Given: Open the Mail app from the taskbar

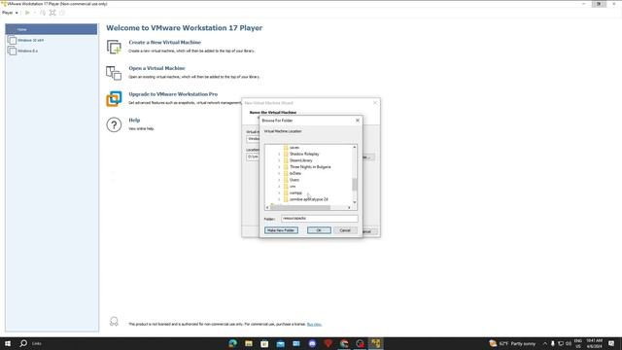Looking at the screenshot, I should pyautogui.click(x=281, y=343).
